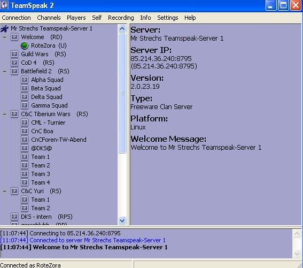Image resolution: width=303 pixels, height=268 pixels.
Task: Click RoteZora's green player status icon
Action: tap(25, 45)
